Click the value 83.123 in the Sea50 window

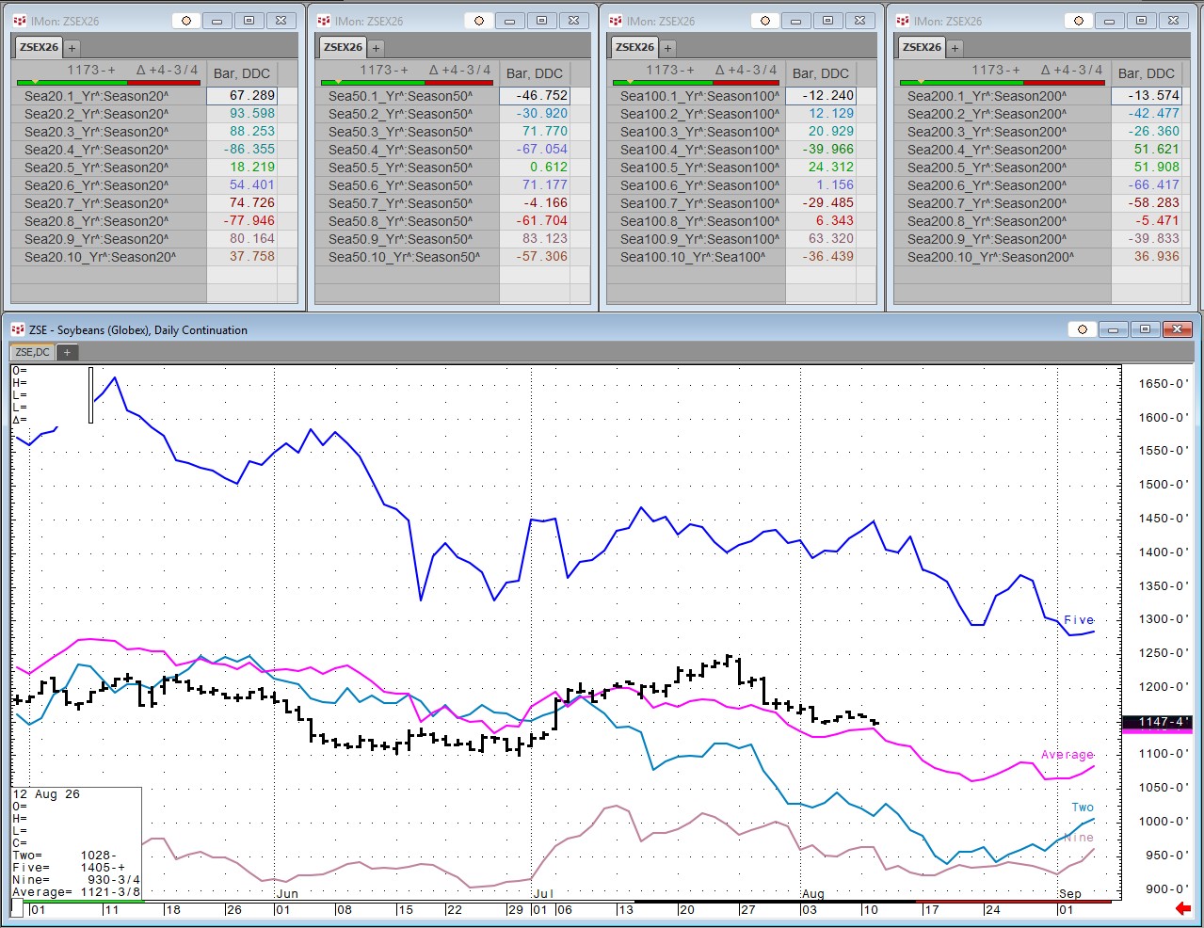click(535, 239)
